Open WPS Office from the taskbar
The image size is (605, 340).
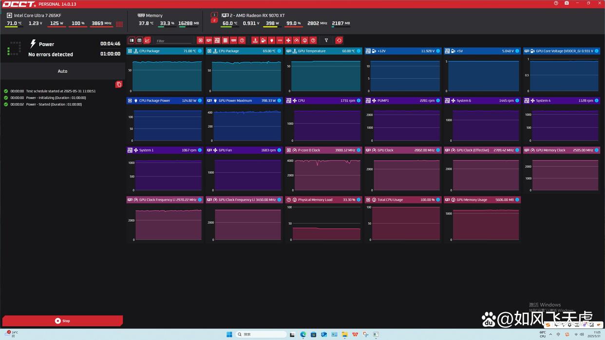pyautogui.click(x=355, y=334)
